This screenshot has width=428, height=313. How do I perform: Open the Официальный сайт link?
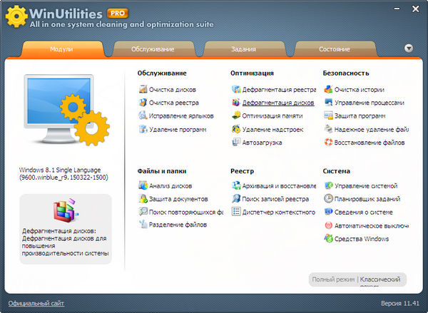[36, 304]
